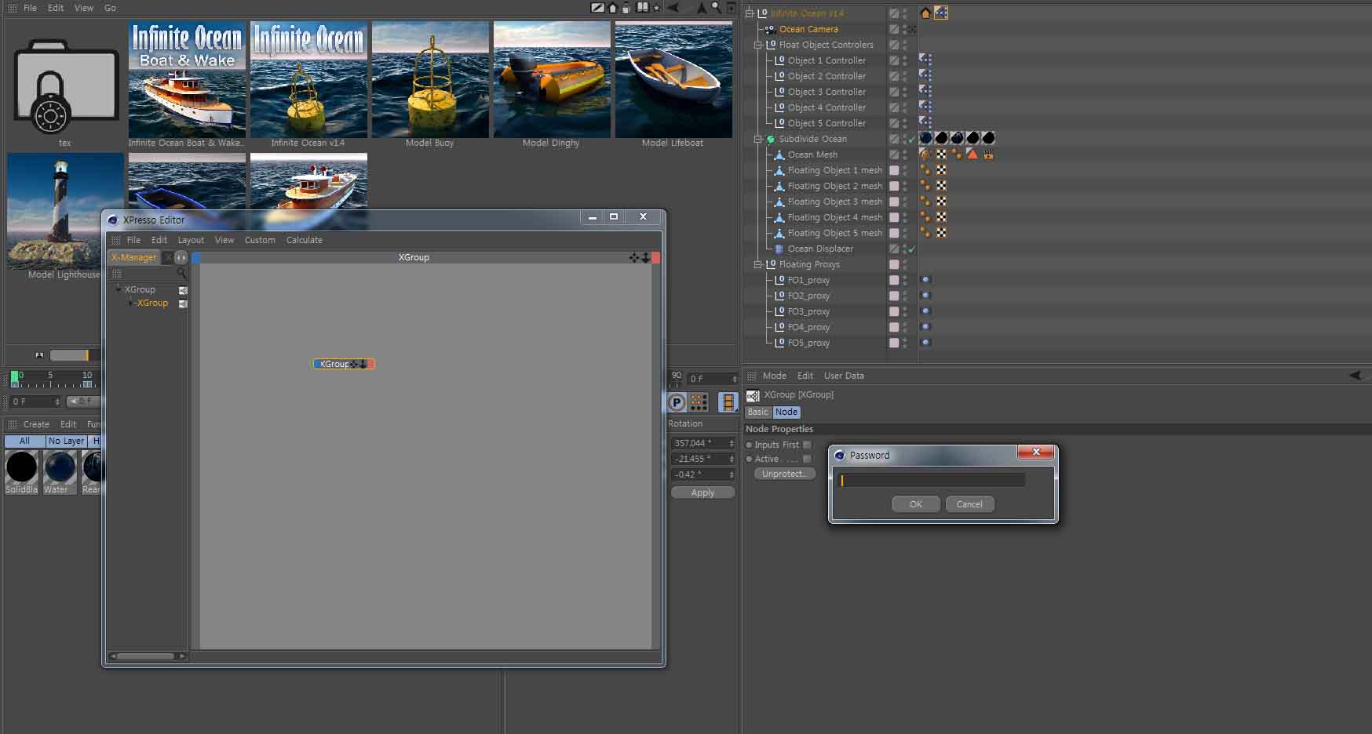Viewport: 1372px width, 734px height.
Task: Click Cancel in the Password dialog
Action: pos(969,504)
